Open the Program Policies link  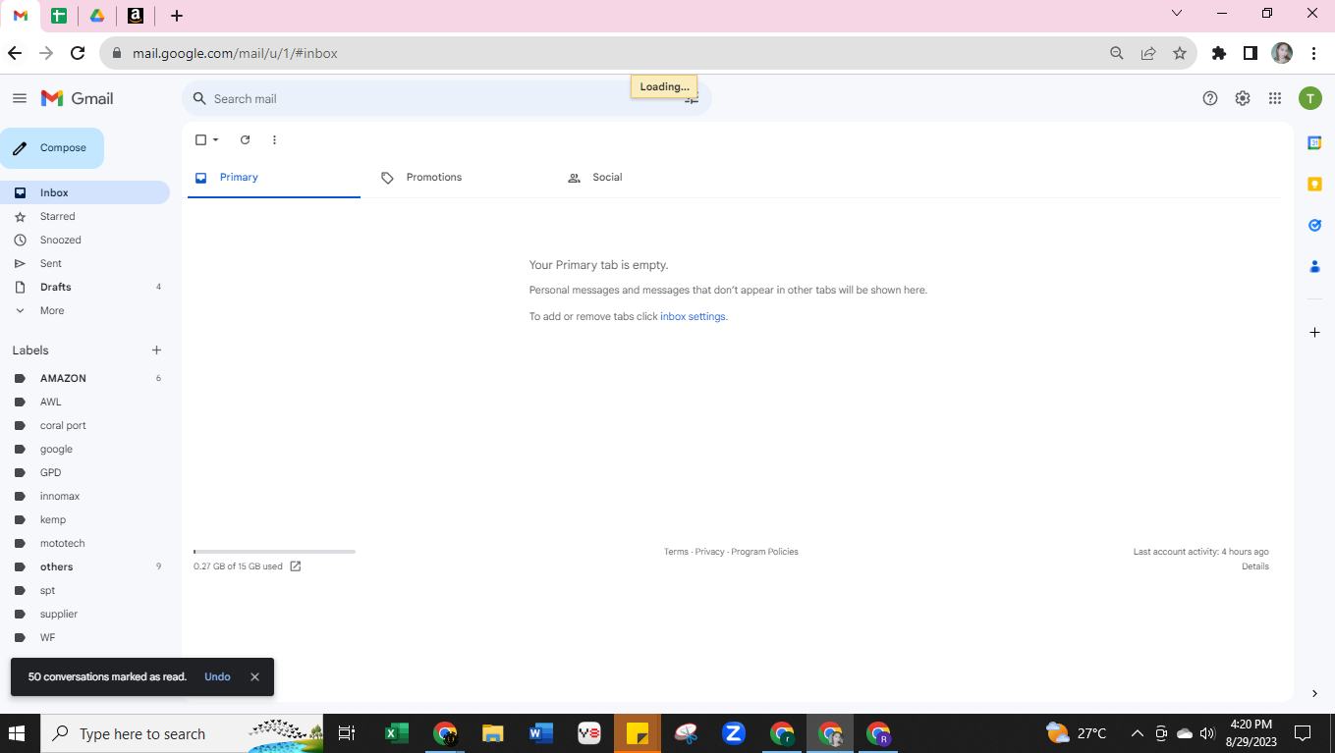pos(764,552)
